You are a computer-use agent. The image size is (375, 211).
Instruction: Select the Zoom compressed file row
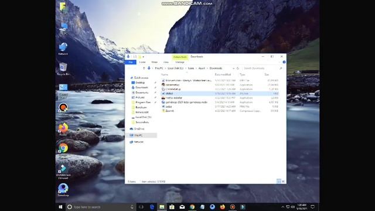click(x=220, y=111)
